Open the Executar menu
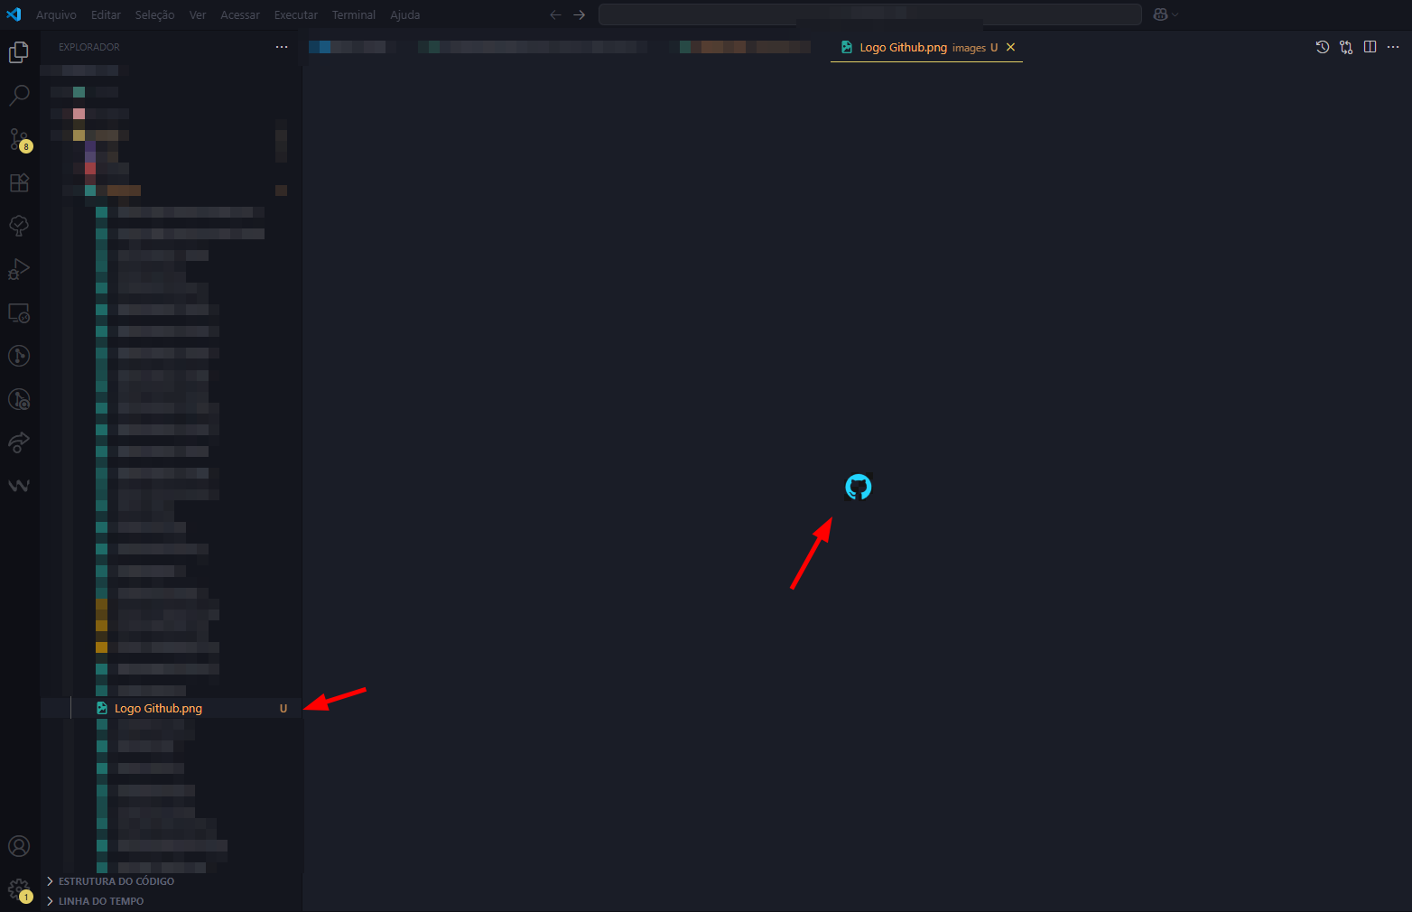1412x912 pixels. (x=296, y=14)
